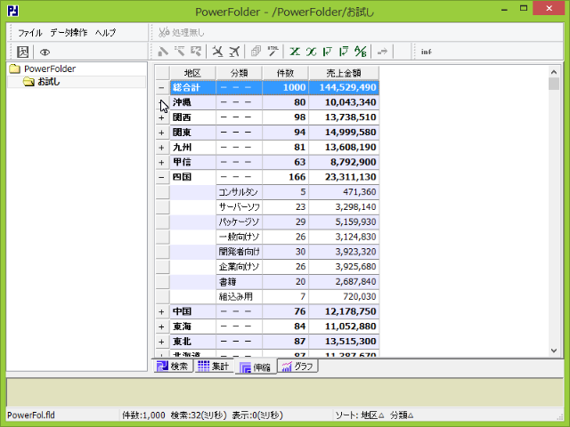
Task: Click the scrollbar up arrow
Action: [x=554, y=72]
